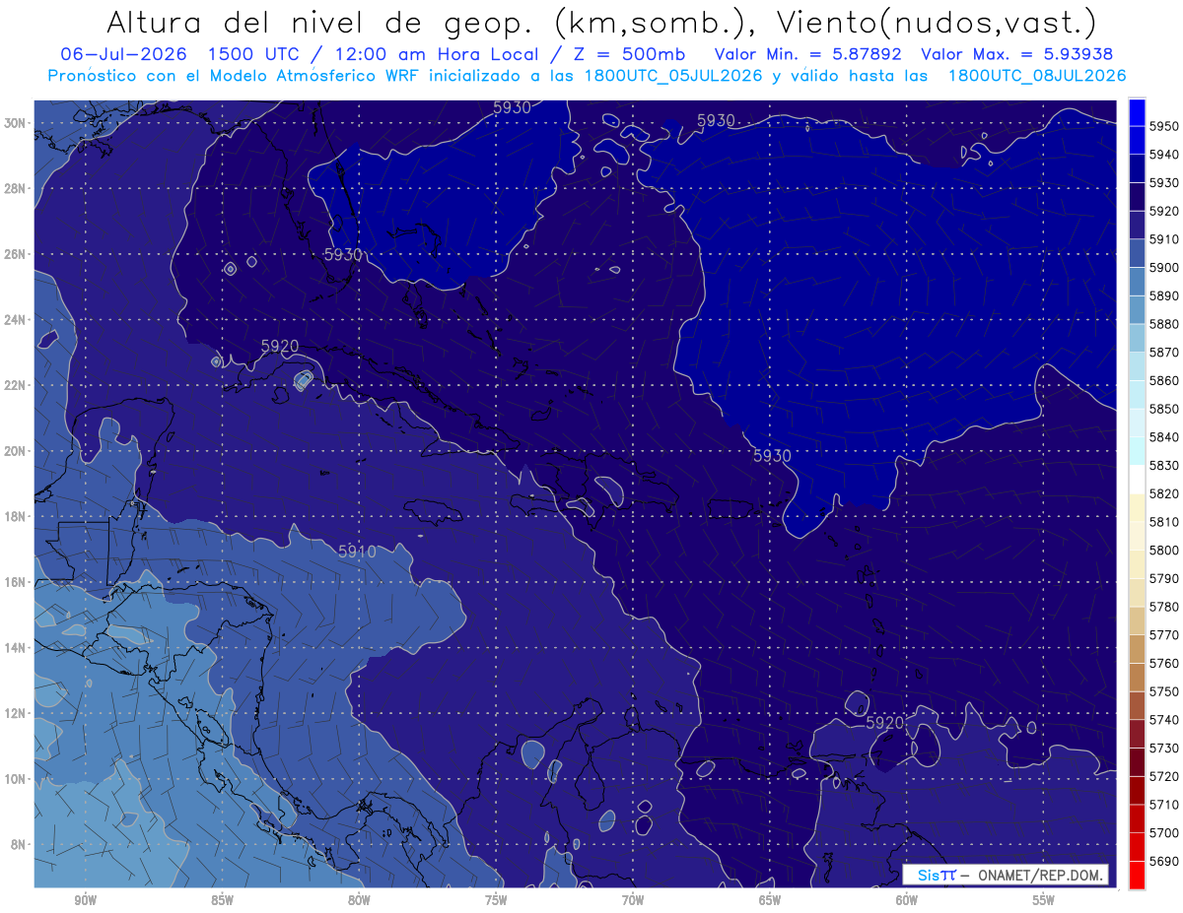Viewport: 1183px width, 913px height.
Task: Click the "5910" contour label
Action: [357, 552]
